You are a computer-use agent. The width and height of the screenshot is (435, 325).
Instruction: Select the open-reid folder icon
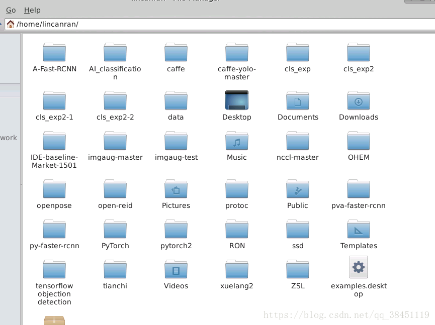(x=115, y=189)
